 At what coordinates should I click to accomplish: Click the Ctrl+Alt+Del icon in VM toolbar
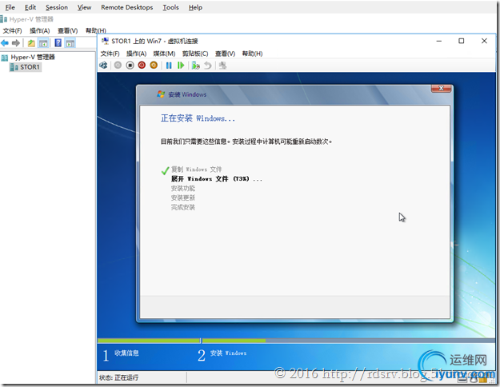click(103, 66)
